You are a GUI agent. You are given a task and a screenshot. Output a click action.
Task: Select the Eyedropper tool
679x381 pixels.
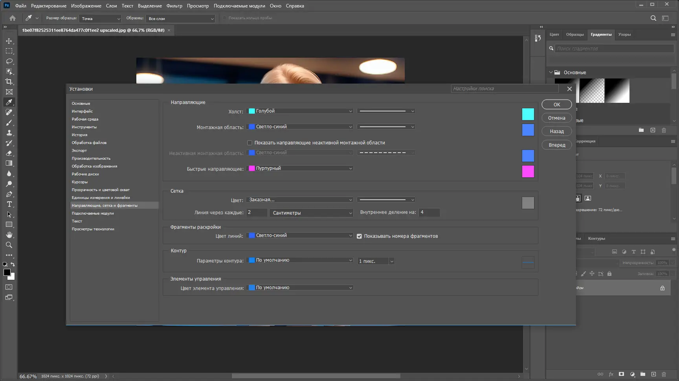tap(9, 102)
